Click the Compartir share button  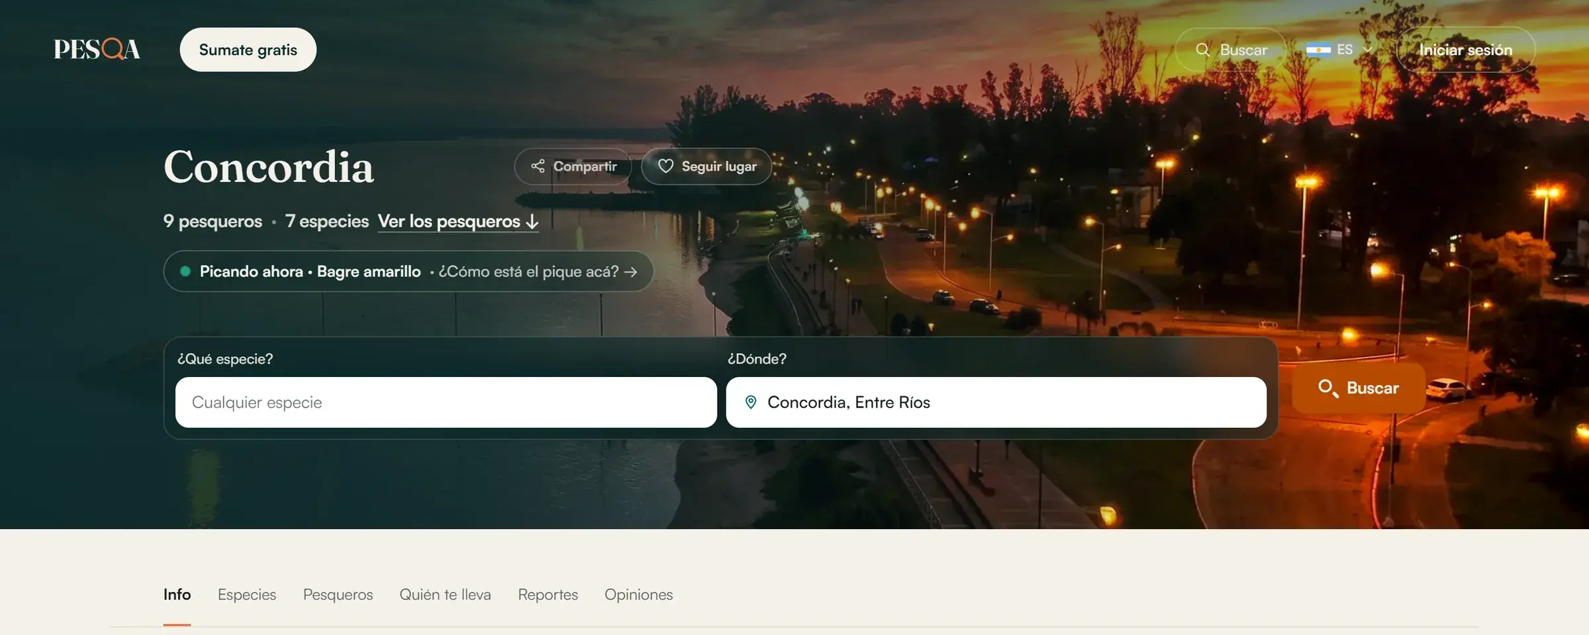[x=573, y=166]
